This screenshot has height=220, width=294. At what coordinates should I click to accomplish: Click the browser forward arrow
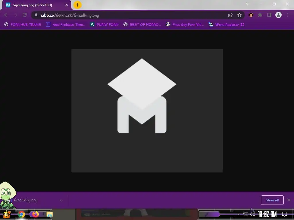pos(16,15)
